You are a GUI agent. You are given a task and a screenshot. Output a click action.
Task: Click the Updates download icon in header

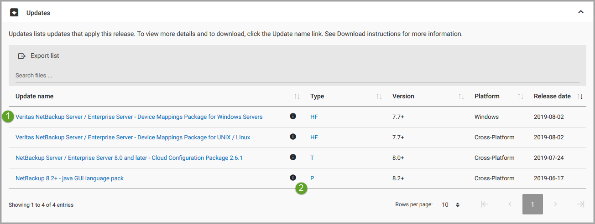coord(14,12)
